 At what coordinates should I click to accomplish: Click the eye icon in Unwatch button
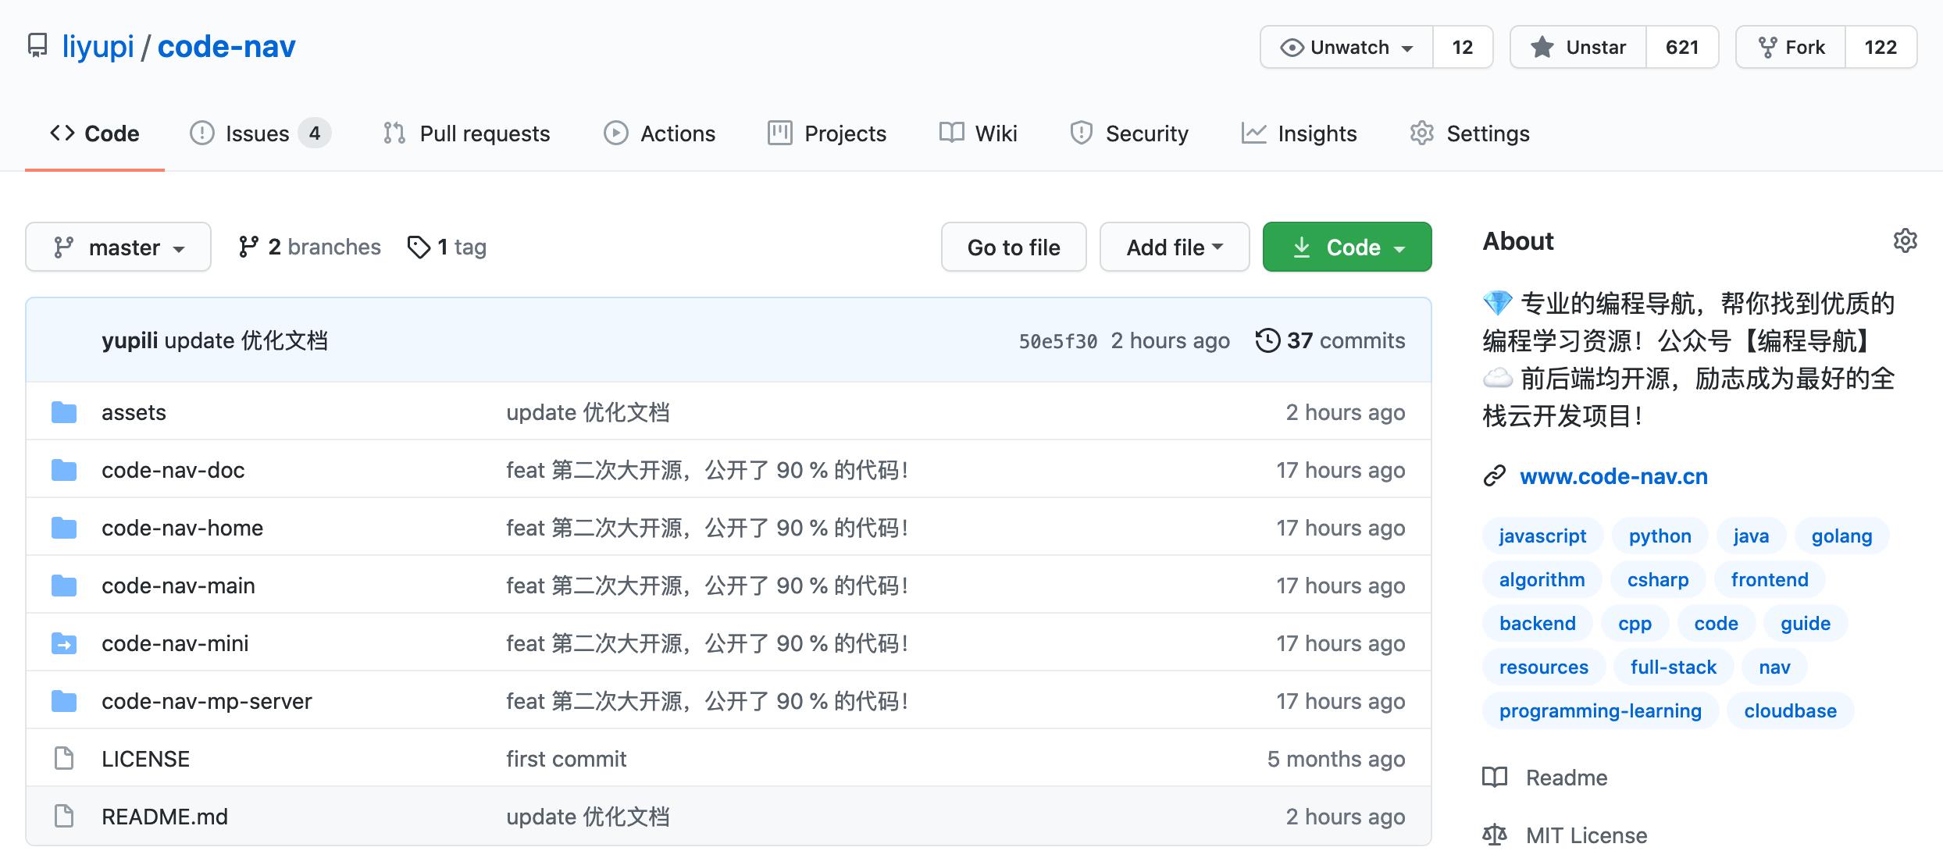(1292, 48)
